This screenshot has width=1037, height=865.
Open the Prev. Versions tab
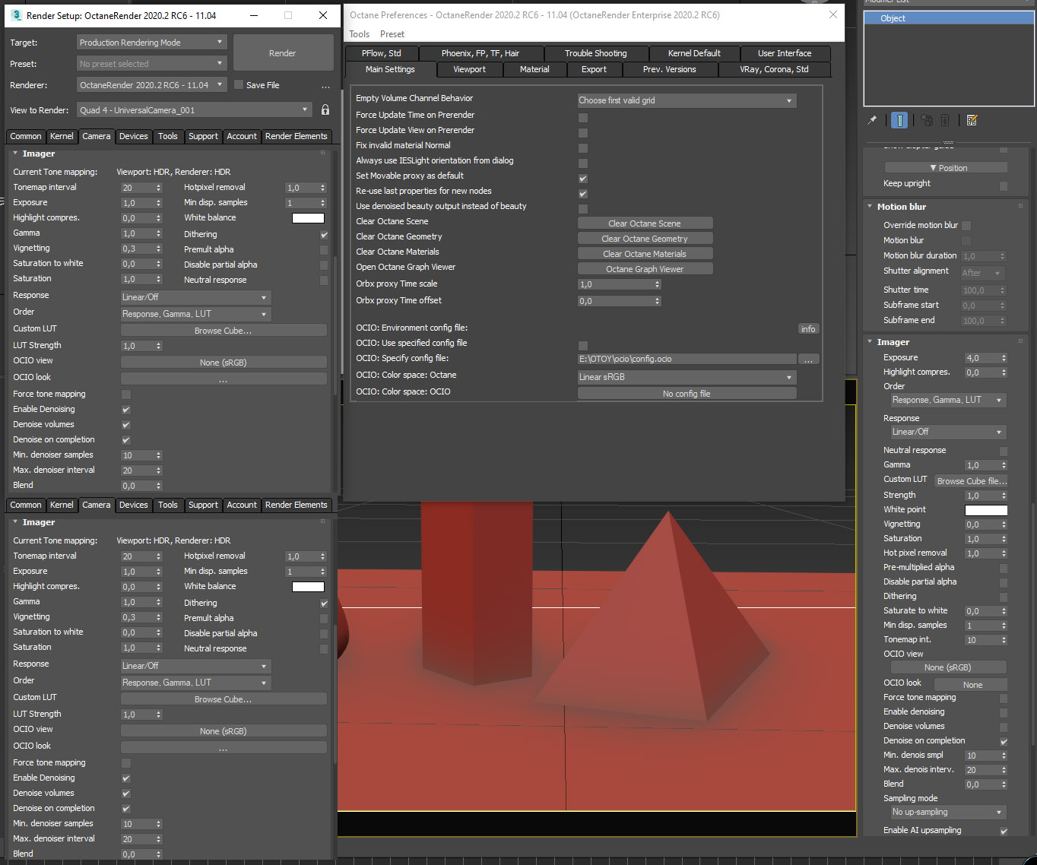click(x=669, y=69)
